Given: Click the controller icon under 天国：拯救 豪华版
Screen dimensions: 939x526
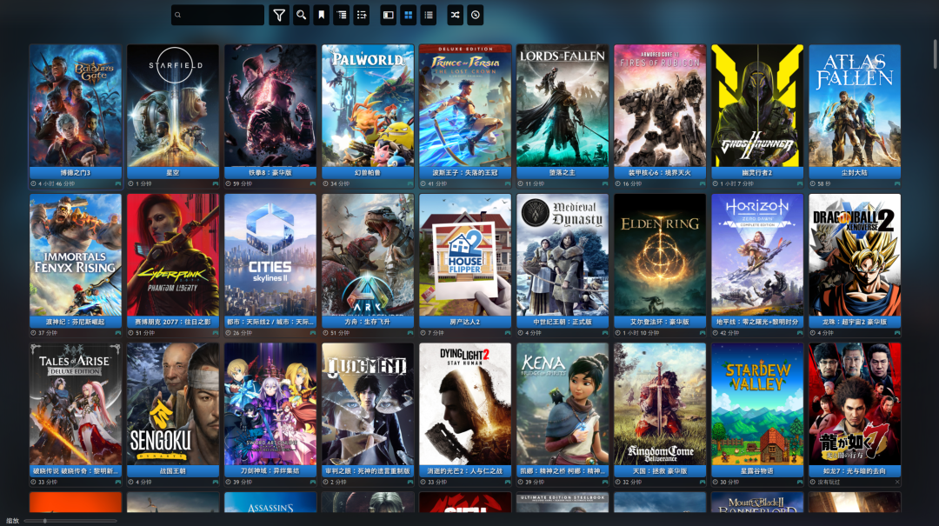Looking at the screenshot, I should coord(703,483).
